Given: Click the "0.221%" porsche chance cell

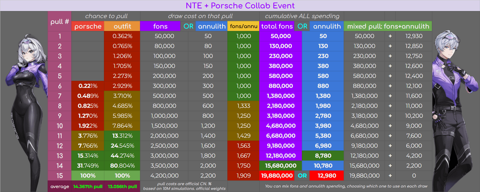Looking at the screenshot, I should [x=88, y=86].
